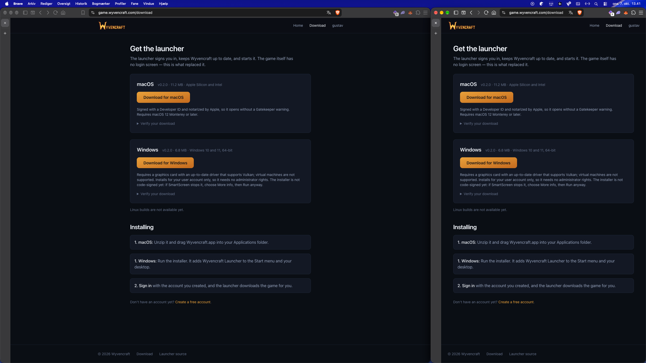Image resolution: width=646 pixels, height=363 pixels.
Task: Expand macOS Verify your download, left window
Action: [x=156, y=124]
